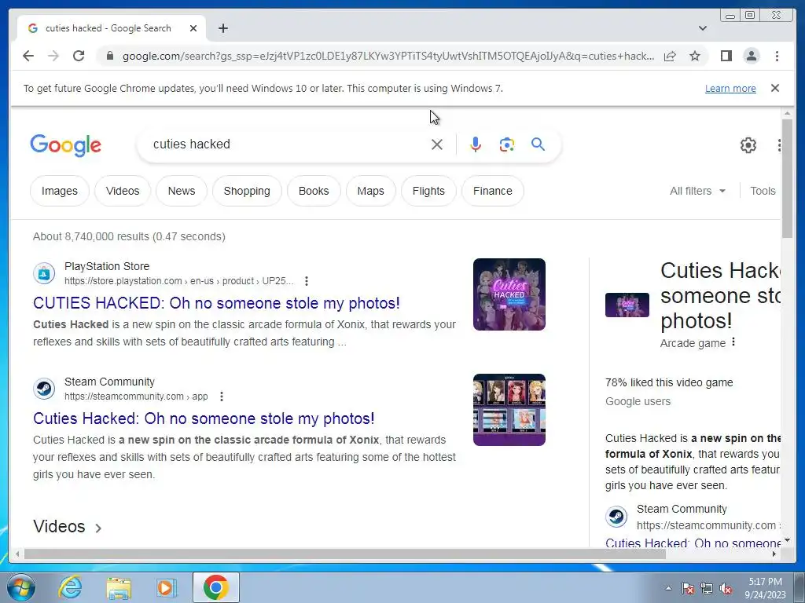Viewport: 805px width, 603px height.
Task: Bookmark this tab with star icon
Action: [695, 56]
